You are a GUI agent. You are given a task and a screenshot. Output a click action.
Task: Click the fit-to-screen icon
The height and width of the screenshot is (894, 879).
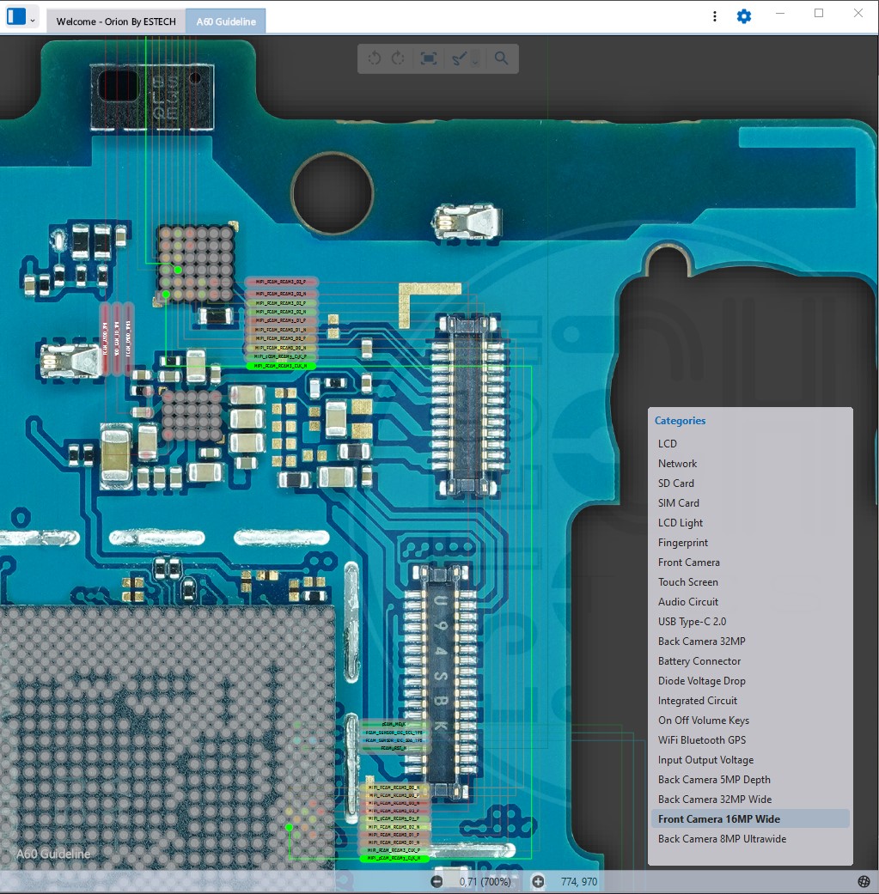429,58
